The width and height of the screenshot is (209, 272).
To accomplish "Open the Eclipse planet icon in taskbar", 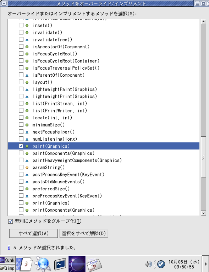I will click(x=77, y=264).
